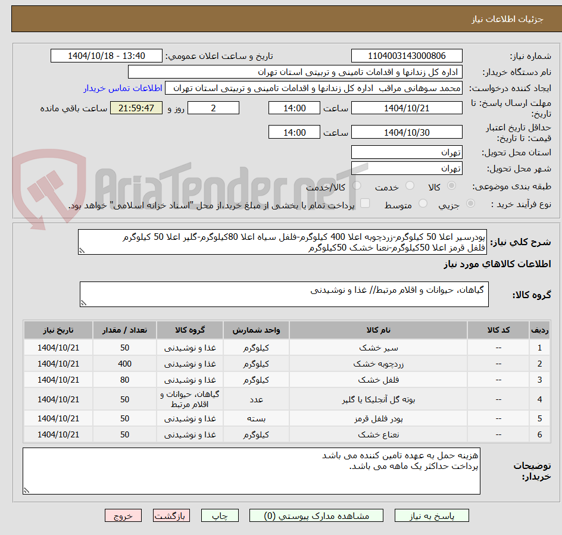This screenshot has width=562, height=535.
Task: Click the شرح کلی نیاز text area
Action: click(x=282, y=242)
